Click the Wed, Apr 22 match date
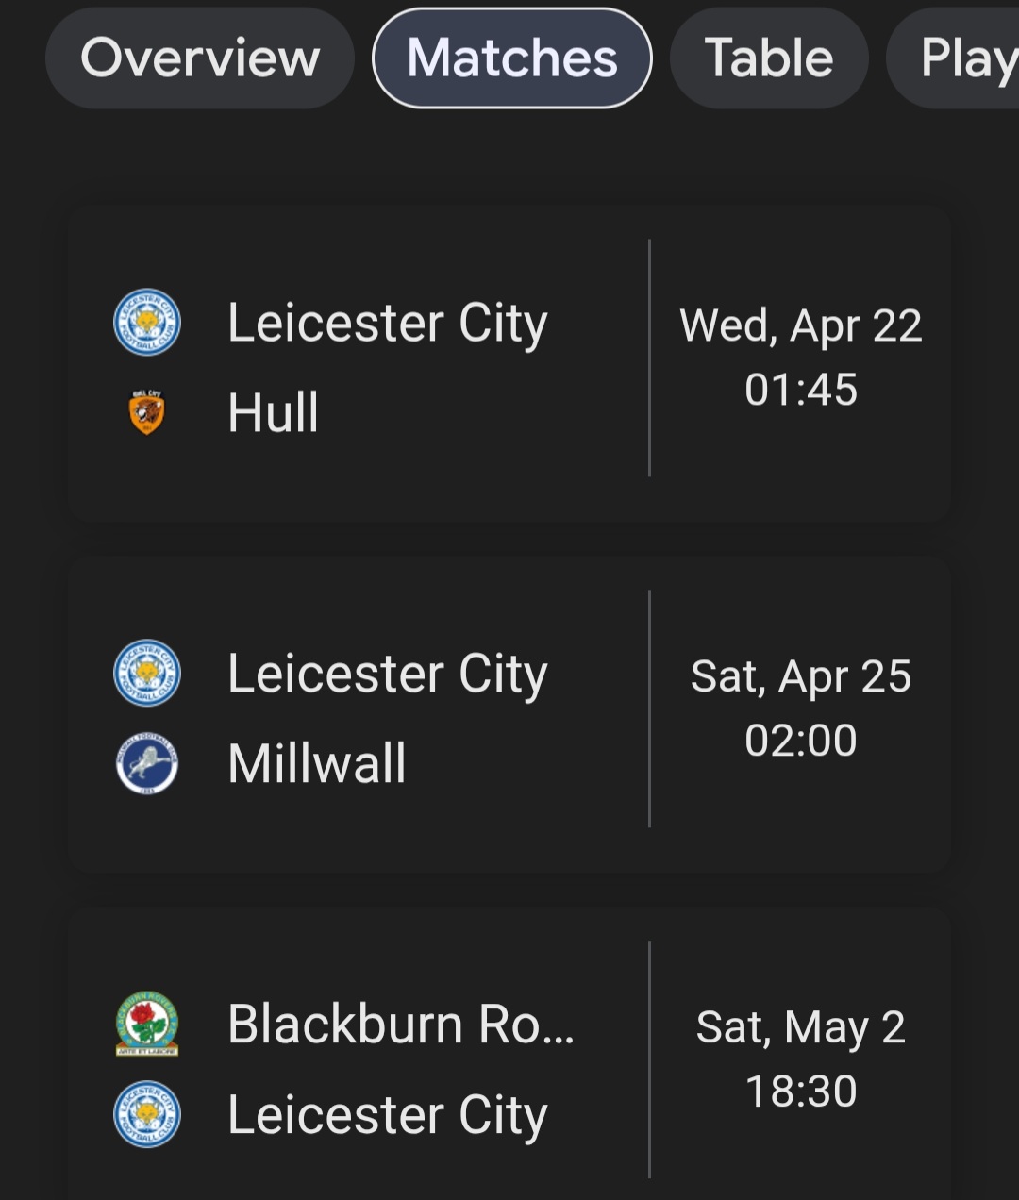 (800, 326)
